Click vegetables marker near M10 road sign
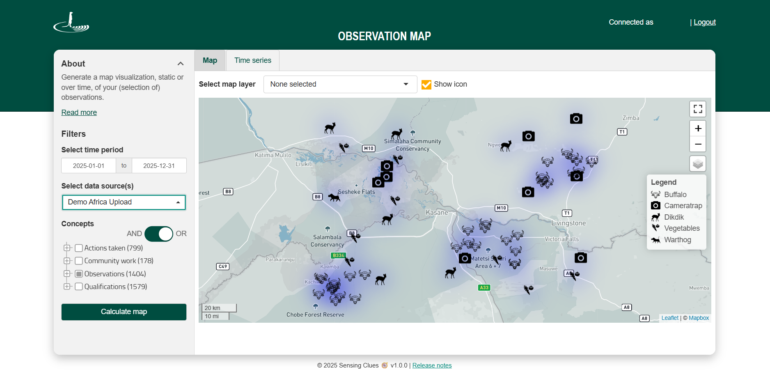 click(x=344, y=147)
